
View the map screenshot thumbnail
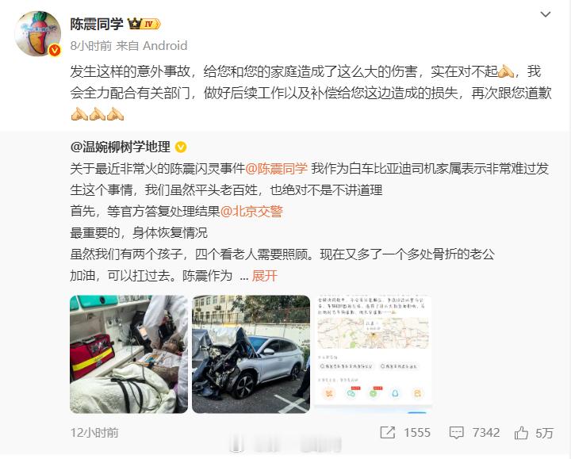373,354
